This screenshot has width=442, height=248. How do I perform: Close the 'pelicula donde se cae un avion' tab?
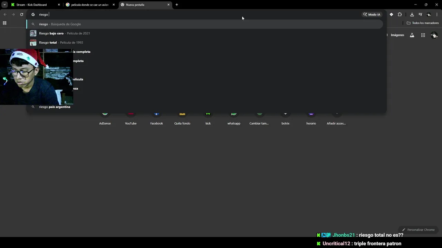[114, 5]
